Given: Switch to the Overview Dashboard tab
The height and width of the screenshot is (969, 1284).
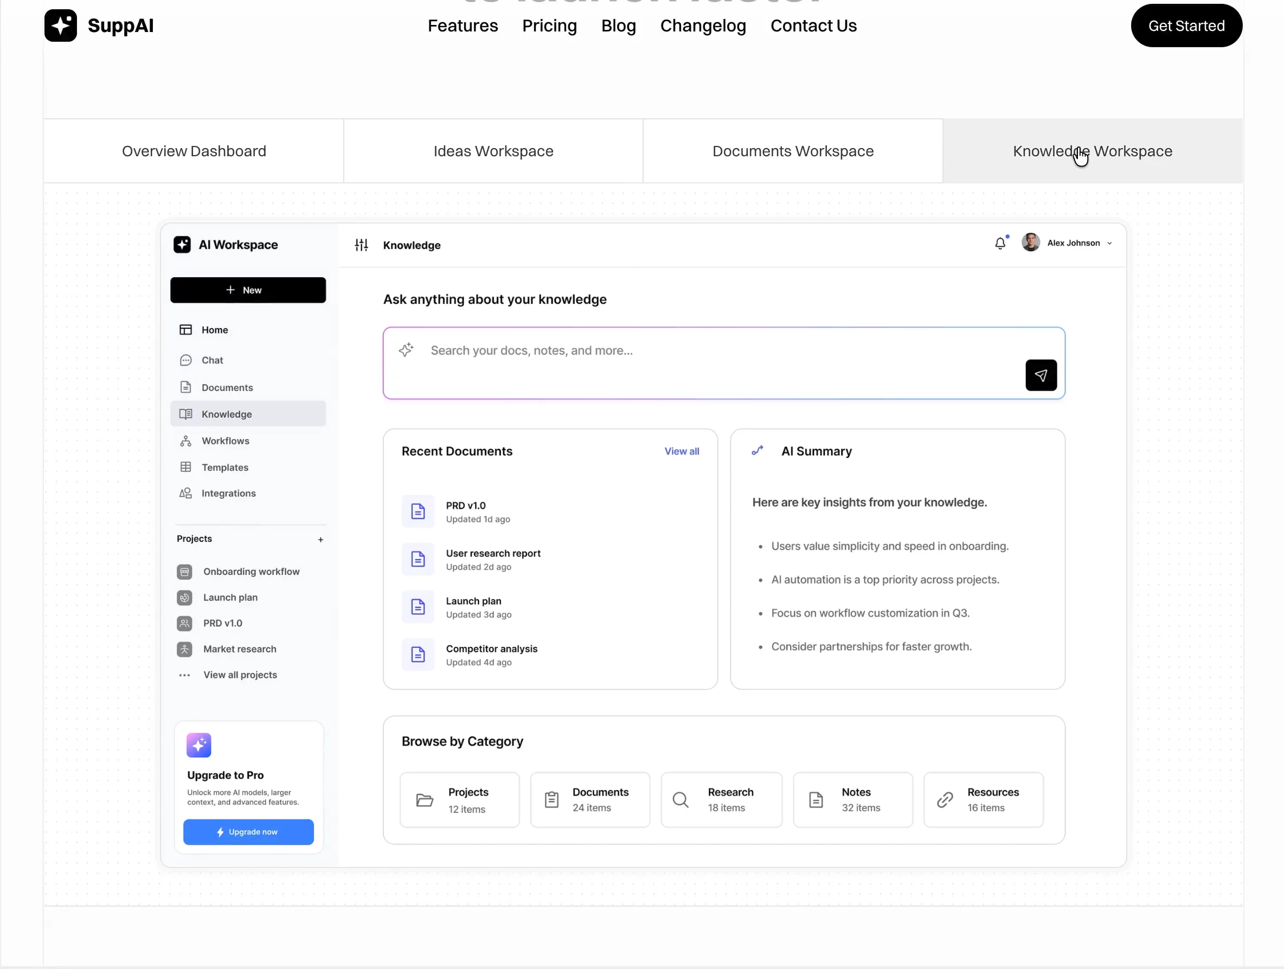Looking at the screenshot, I should click(193, 151).
